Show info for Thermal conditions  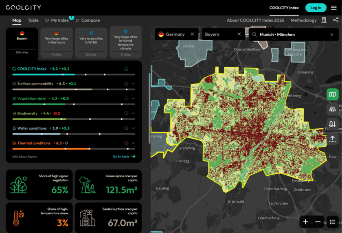[126, 143]
